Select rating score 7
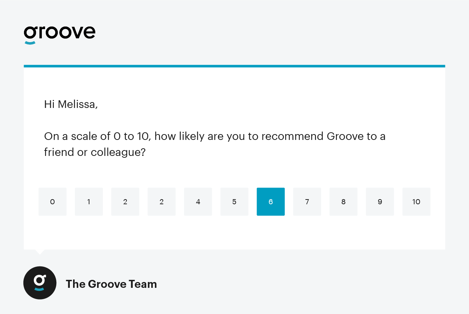 (307, 202)
